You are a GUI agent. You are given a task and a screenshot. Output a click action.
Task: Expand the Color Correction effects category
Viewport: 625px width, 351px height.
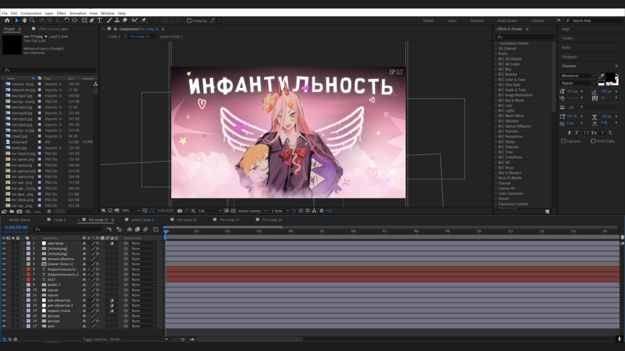[496, 193]
